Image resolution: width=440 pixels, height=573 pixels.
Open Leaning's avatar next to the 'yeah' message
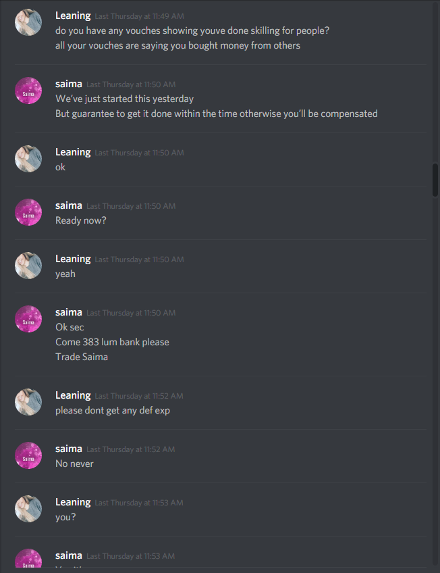28,266
